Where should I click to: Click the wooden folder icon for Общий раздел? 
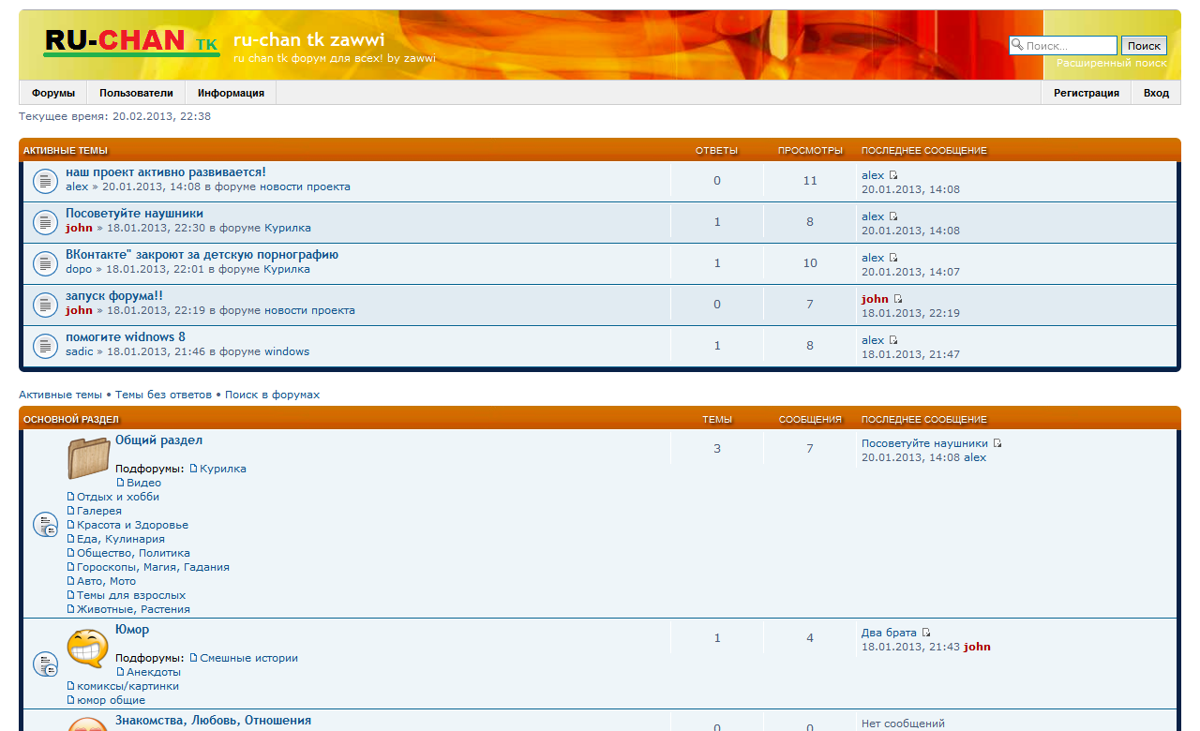88,458
